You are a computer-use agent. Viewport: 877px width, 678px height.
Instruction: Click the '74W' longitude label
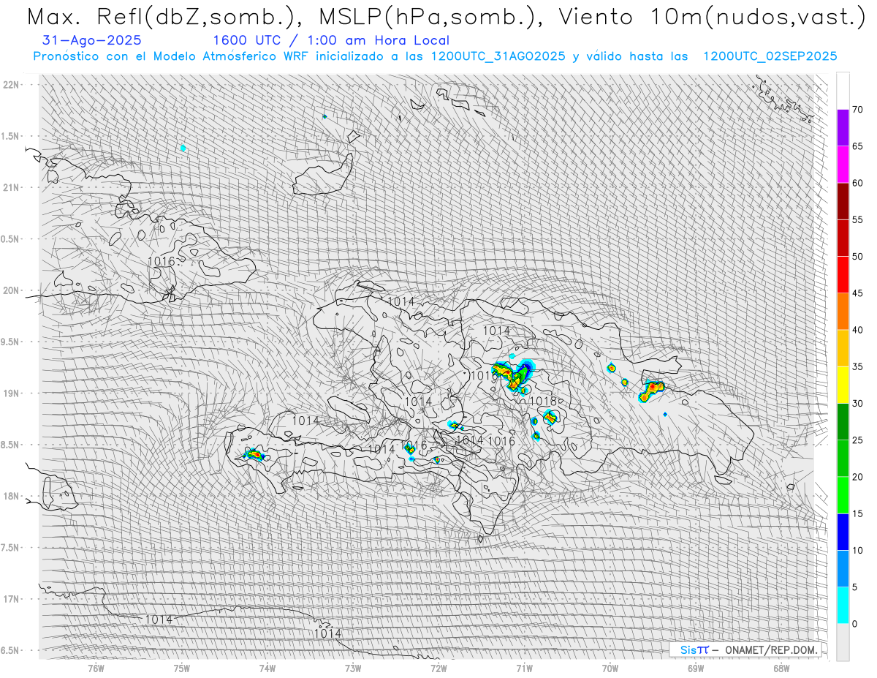[267, 668]
